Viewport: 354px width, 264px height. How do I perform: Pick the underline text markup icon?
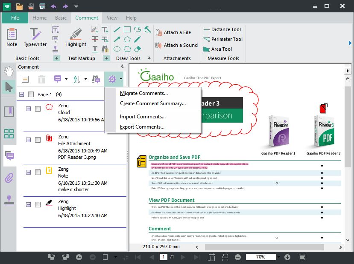(95, 49)
